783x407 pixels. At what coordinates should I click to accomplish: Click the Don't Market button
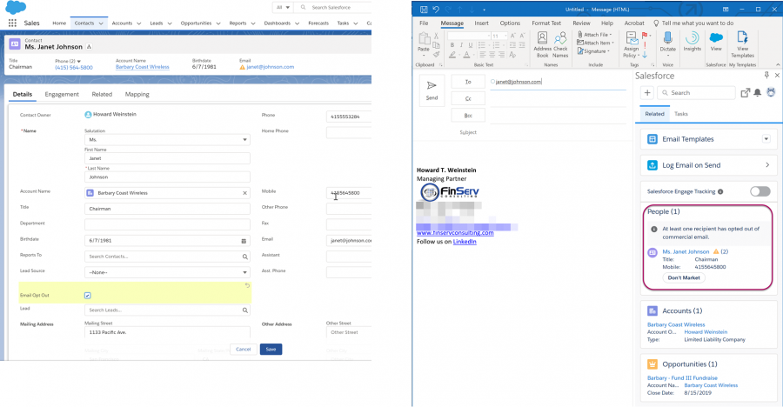pyautogui.click(x=684, y=277)
